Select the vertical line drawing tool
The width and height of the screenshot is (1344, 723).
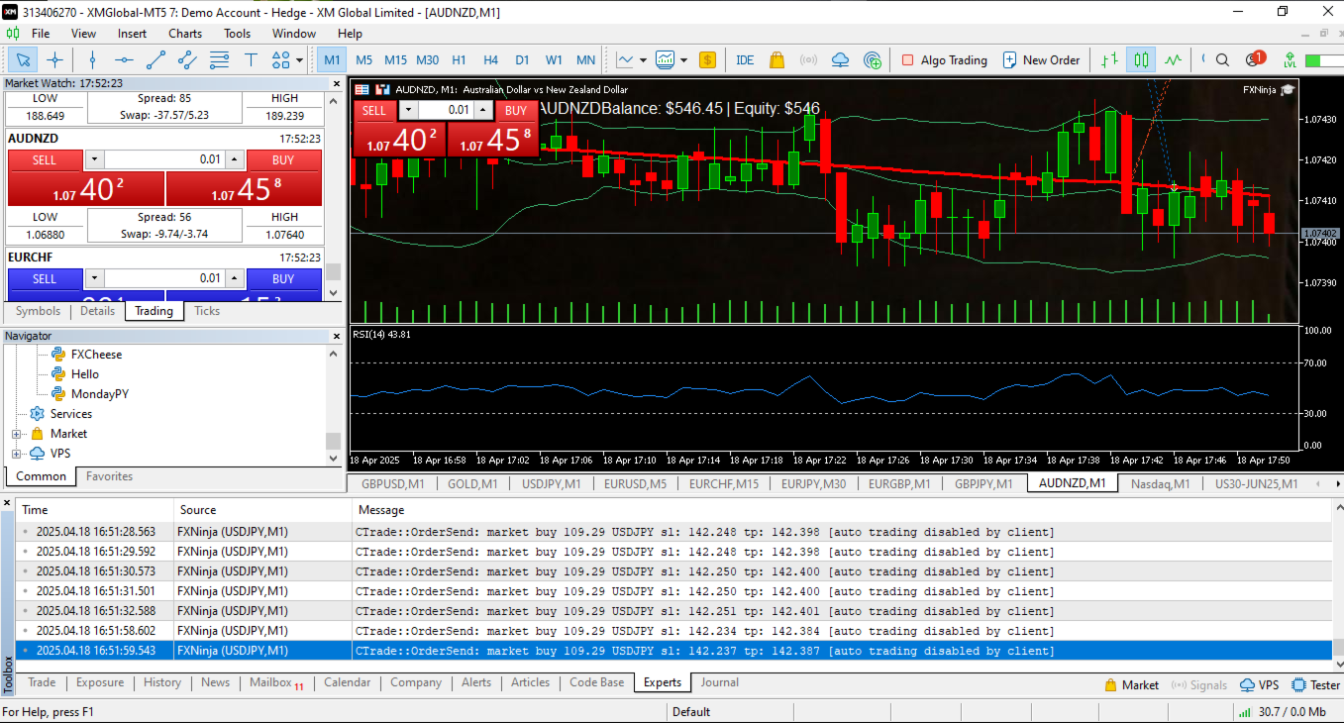point(92,59)
